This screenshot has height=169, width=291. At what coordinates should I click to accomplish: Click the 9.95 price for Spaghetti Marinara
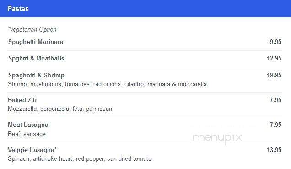(x=275, y=42)
